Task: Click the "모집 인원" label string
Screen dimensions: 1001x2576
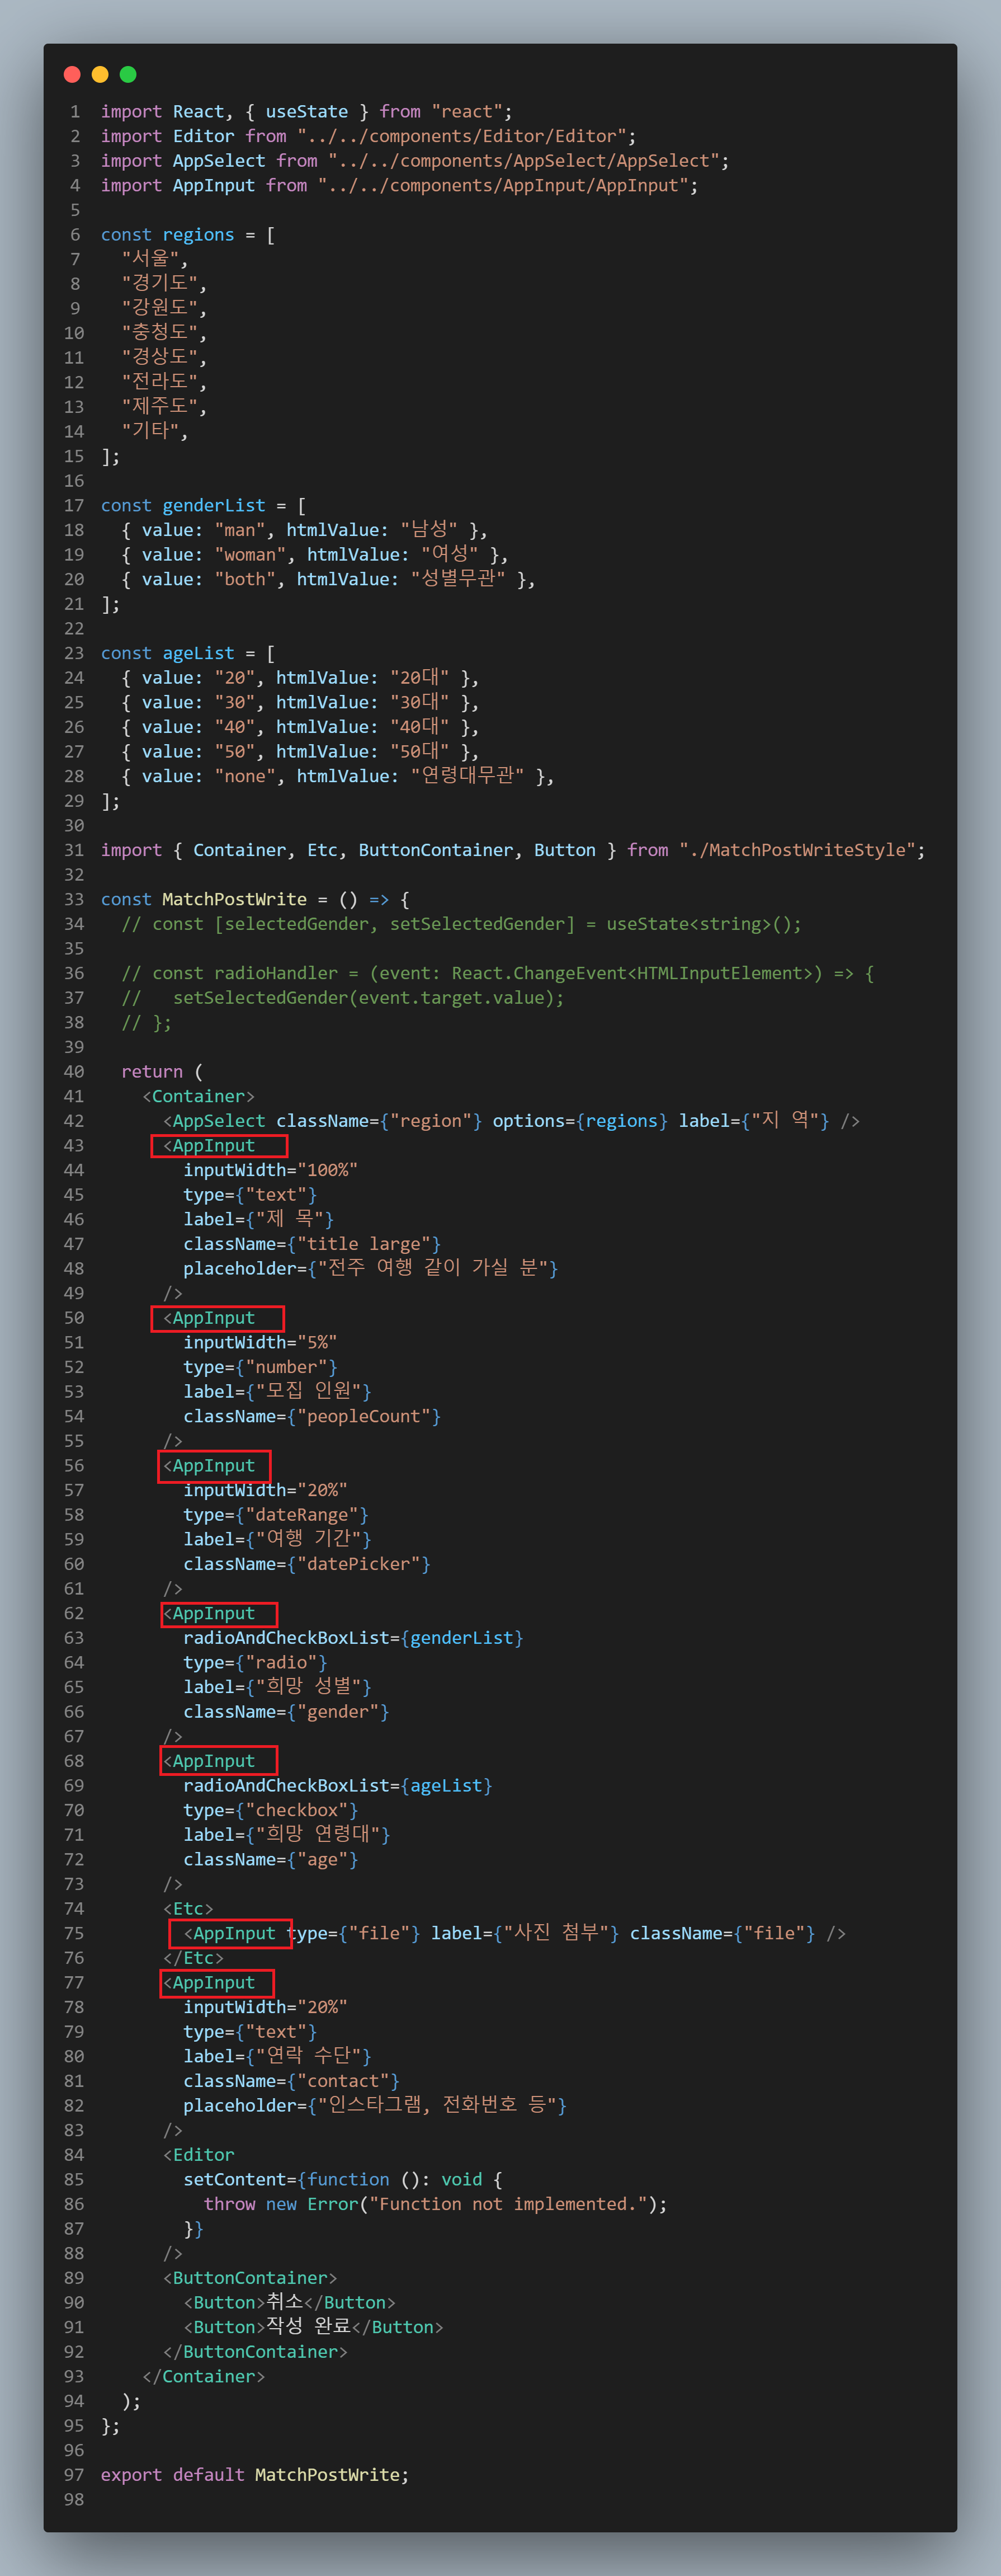Action: pyautogui.click(x=309, y=1391)
